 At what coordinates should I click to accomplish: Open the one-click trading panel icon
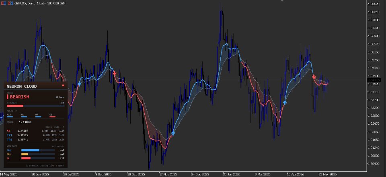tap(4, 3)
